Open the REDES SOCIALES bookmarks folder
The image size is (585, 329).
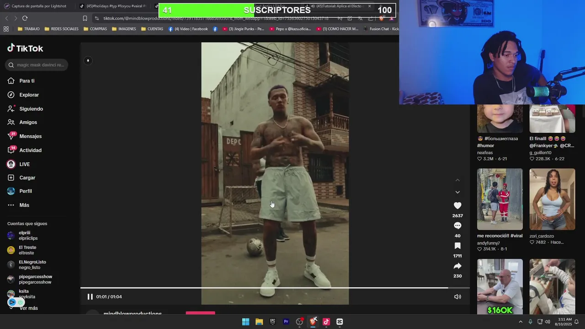tap(62, 29)
